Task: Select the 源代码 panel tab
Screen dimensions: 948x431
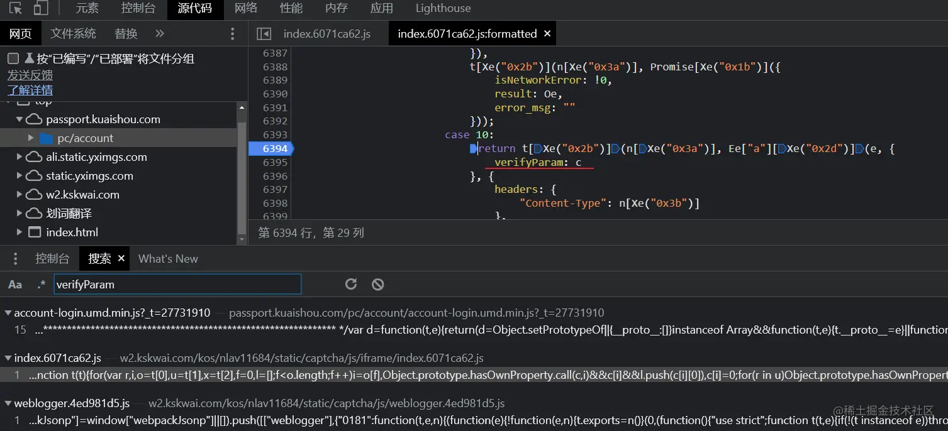Action: [x=194, y=8]
